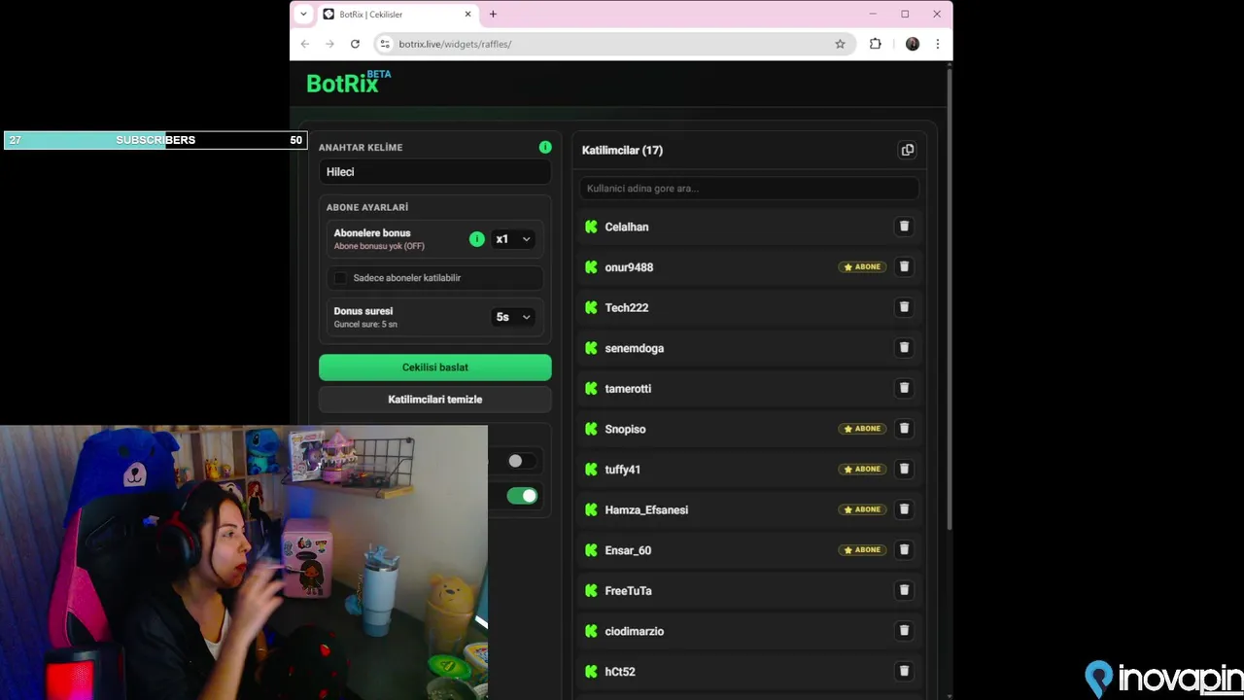View site information icon in address bar

385,44
